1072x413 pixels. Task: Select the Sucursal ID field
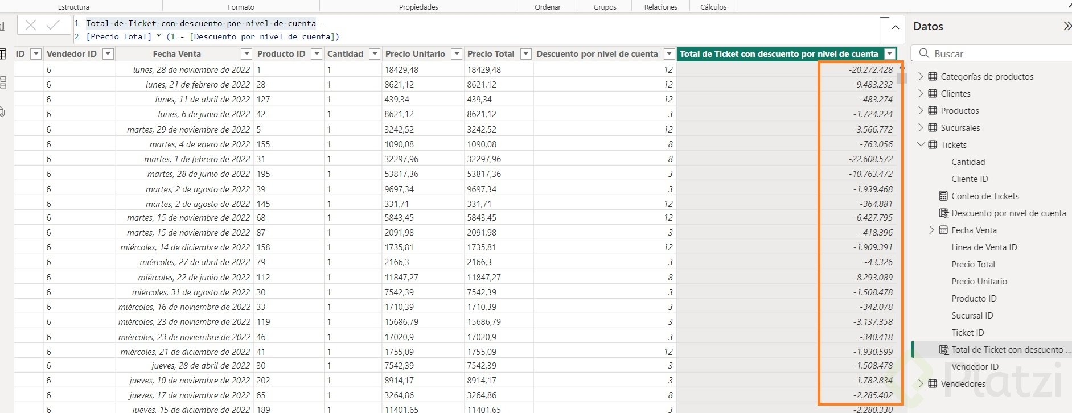(972, 315)
